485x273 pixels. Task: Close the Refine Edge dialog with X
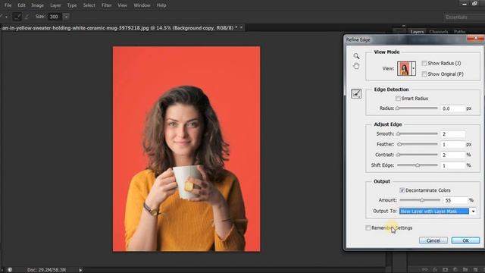[x=475, y=38]
